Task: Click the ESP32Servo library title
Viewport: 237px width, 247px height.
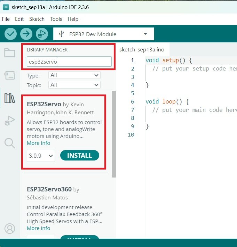Action: click(x=44, y=104)
